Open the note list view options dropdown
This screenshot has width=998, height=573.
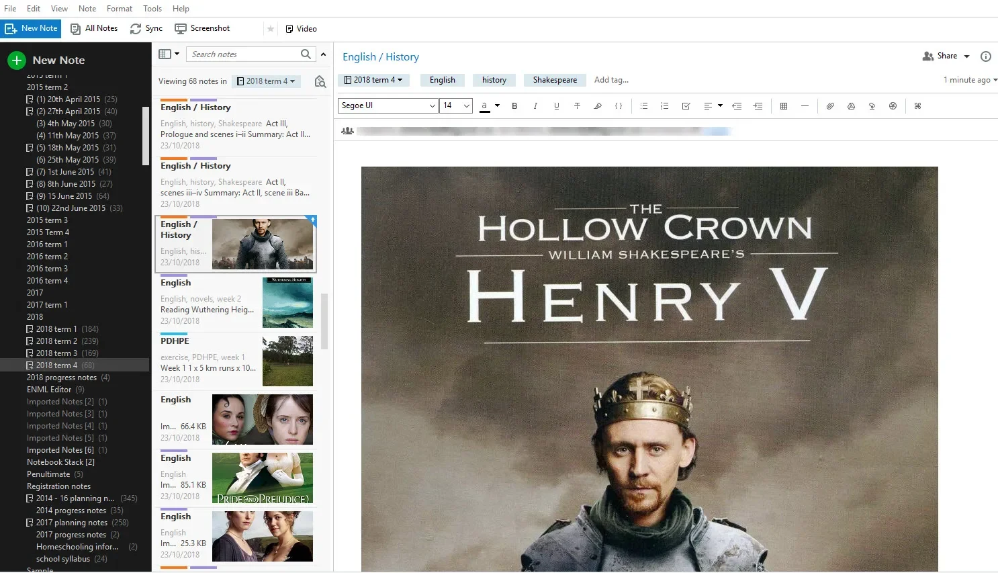(x=169, y=54)
